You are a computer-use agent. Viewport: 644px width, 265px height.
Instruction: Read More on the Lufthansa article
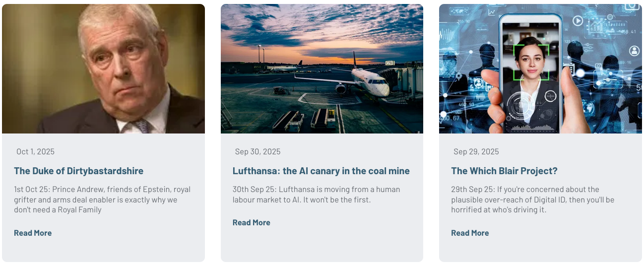252,222
